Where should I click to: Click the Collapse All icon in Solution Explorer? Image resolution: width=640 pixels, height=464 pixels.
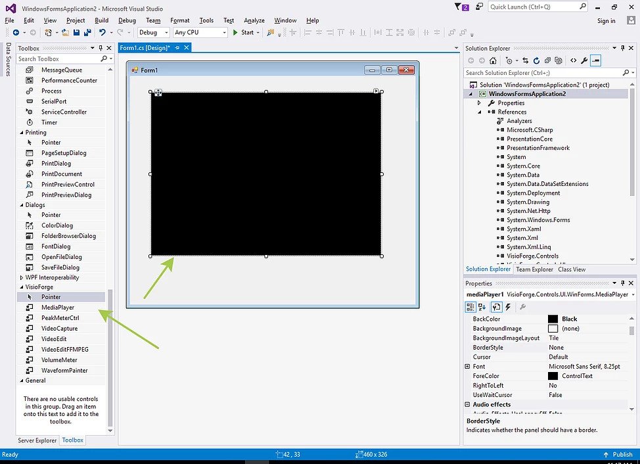[x=547, y=60]
